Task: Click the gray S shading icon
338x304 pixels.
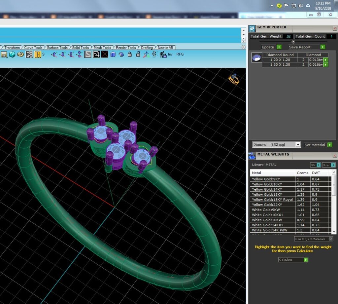Action: tap(88, 55)
